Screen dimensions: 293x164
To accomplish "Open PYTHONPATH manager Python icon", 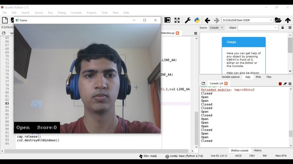I will 197,20.
